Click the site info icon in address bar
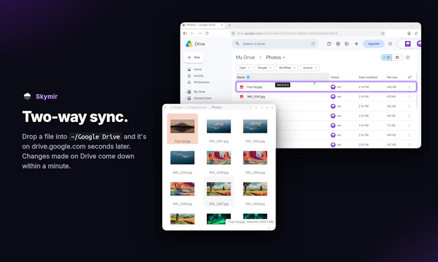Screen dimensions: 438x262 (233, 33)
